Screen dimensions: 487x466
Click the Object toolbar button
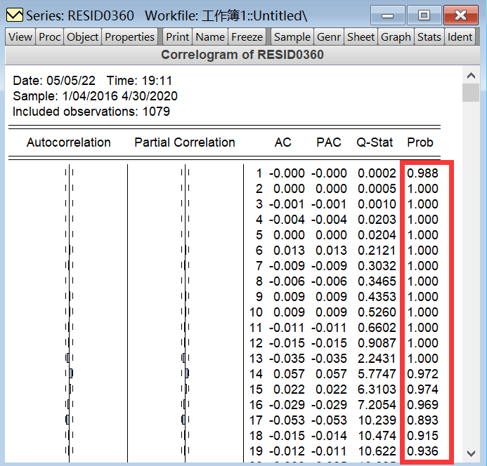pyautogui.click(x=83, y=37)
